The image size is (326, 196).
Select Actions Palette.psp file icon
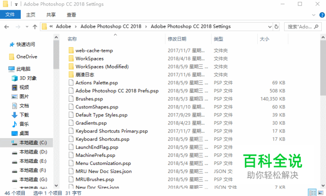pyautogui.click(x=71, y=82)
